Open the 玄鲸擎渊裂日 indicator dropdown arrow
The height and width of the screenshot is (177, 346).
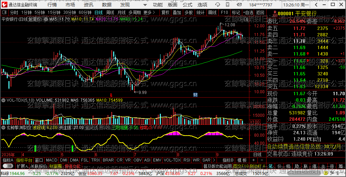3,127
